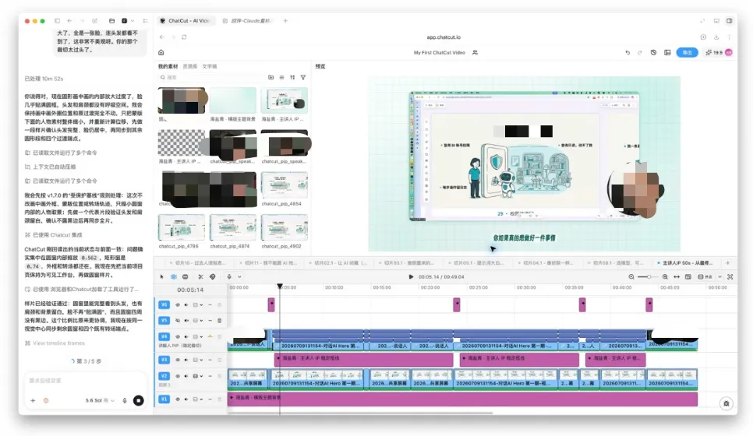Screen dimensions: 753x436
Task: Play the timeline from 00:05.14
Action: coord(411,276)
